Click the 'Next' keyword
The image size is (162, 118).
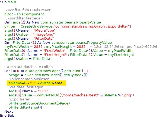9,112
